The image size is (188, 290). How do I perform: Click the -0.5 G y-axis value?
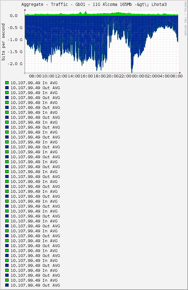click(x=15, y=28)
